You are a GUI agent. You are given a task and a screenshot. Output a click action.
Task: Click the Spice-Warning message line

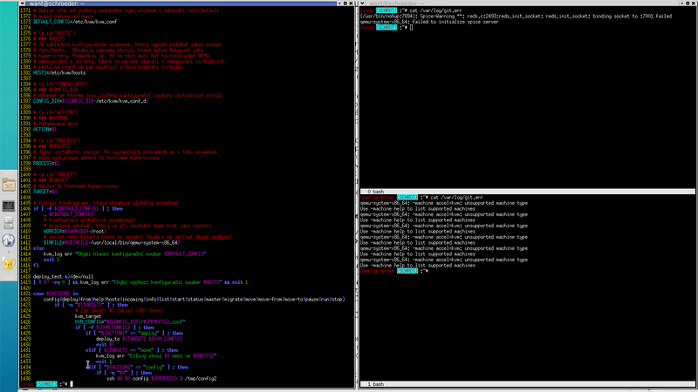click(x=516, y=17)
